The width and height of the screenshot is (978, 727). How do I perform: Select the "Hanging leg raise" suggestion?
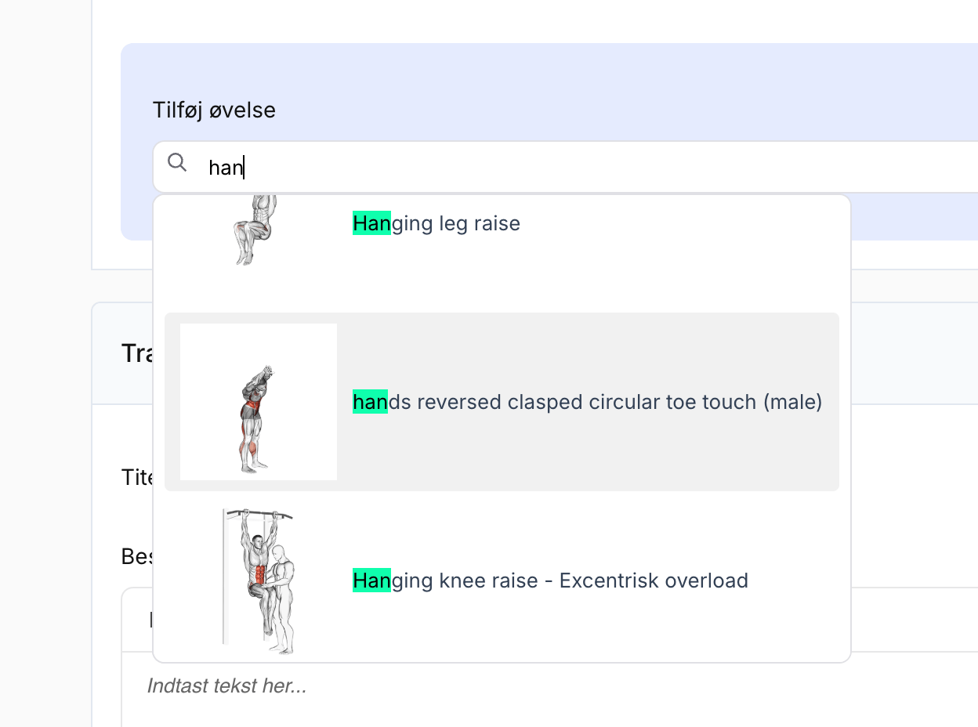436,224
